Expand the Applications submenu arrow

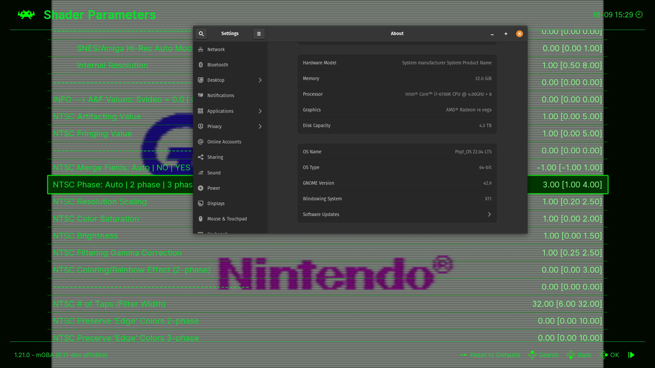click(260, 111)
